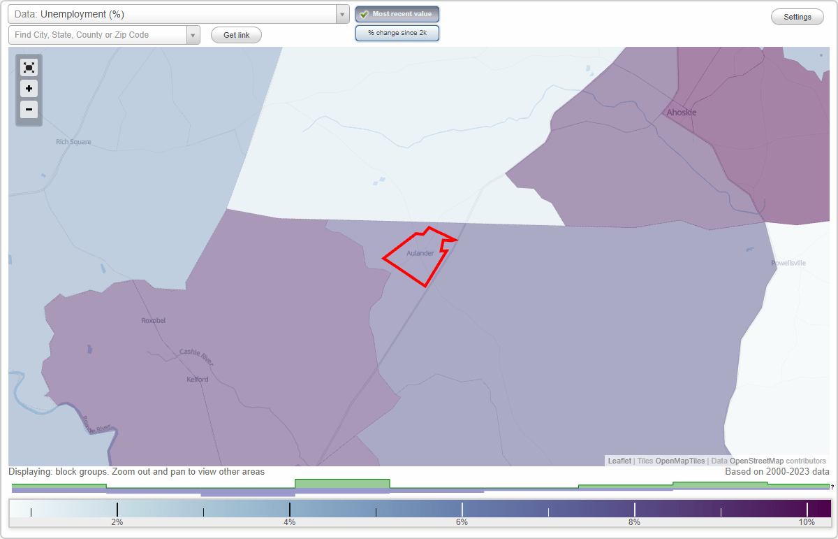The image size is (838, 539).
Task: Toggle the Settings panel open
Action: 797,16
